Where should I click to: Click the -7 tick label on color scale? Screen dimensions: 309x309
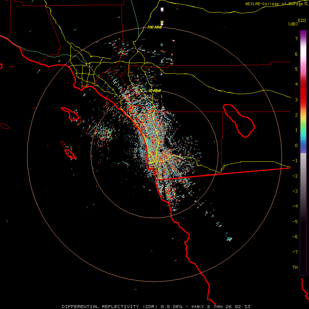[295, 252]
